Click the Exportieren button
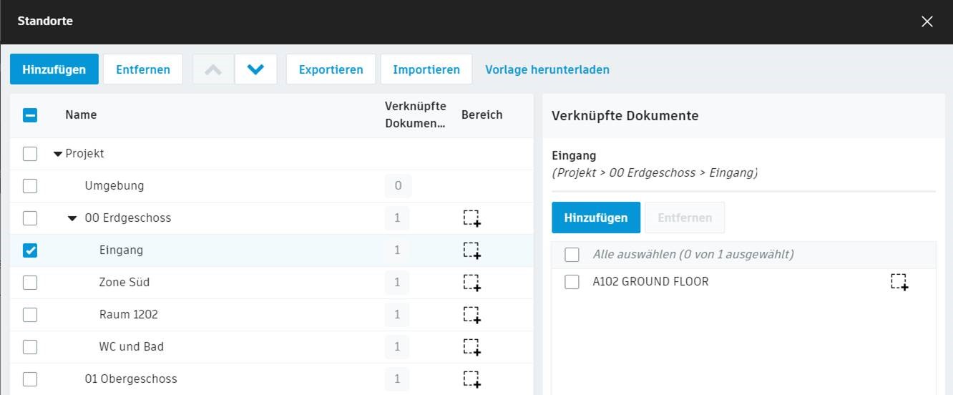This screenshot has height=395, width=953. (x=331, y=69)
